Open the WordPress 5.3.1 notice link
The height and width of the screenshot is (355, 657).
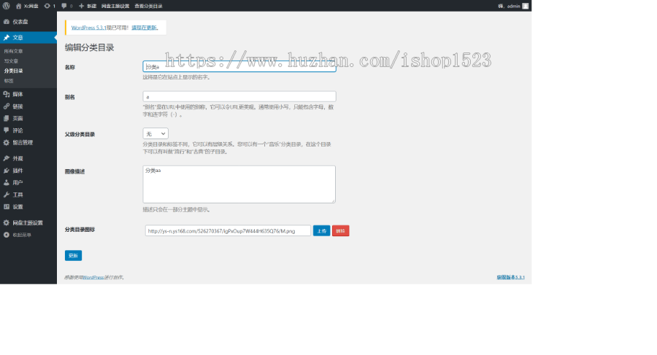point(89,28)
